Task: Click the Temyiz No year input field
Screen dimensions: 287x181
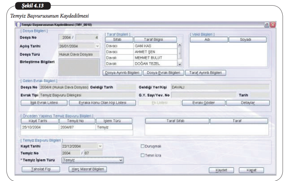Action: pos(71,153)
